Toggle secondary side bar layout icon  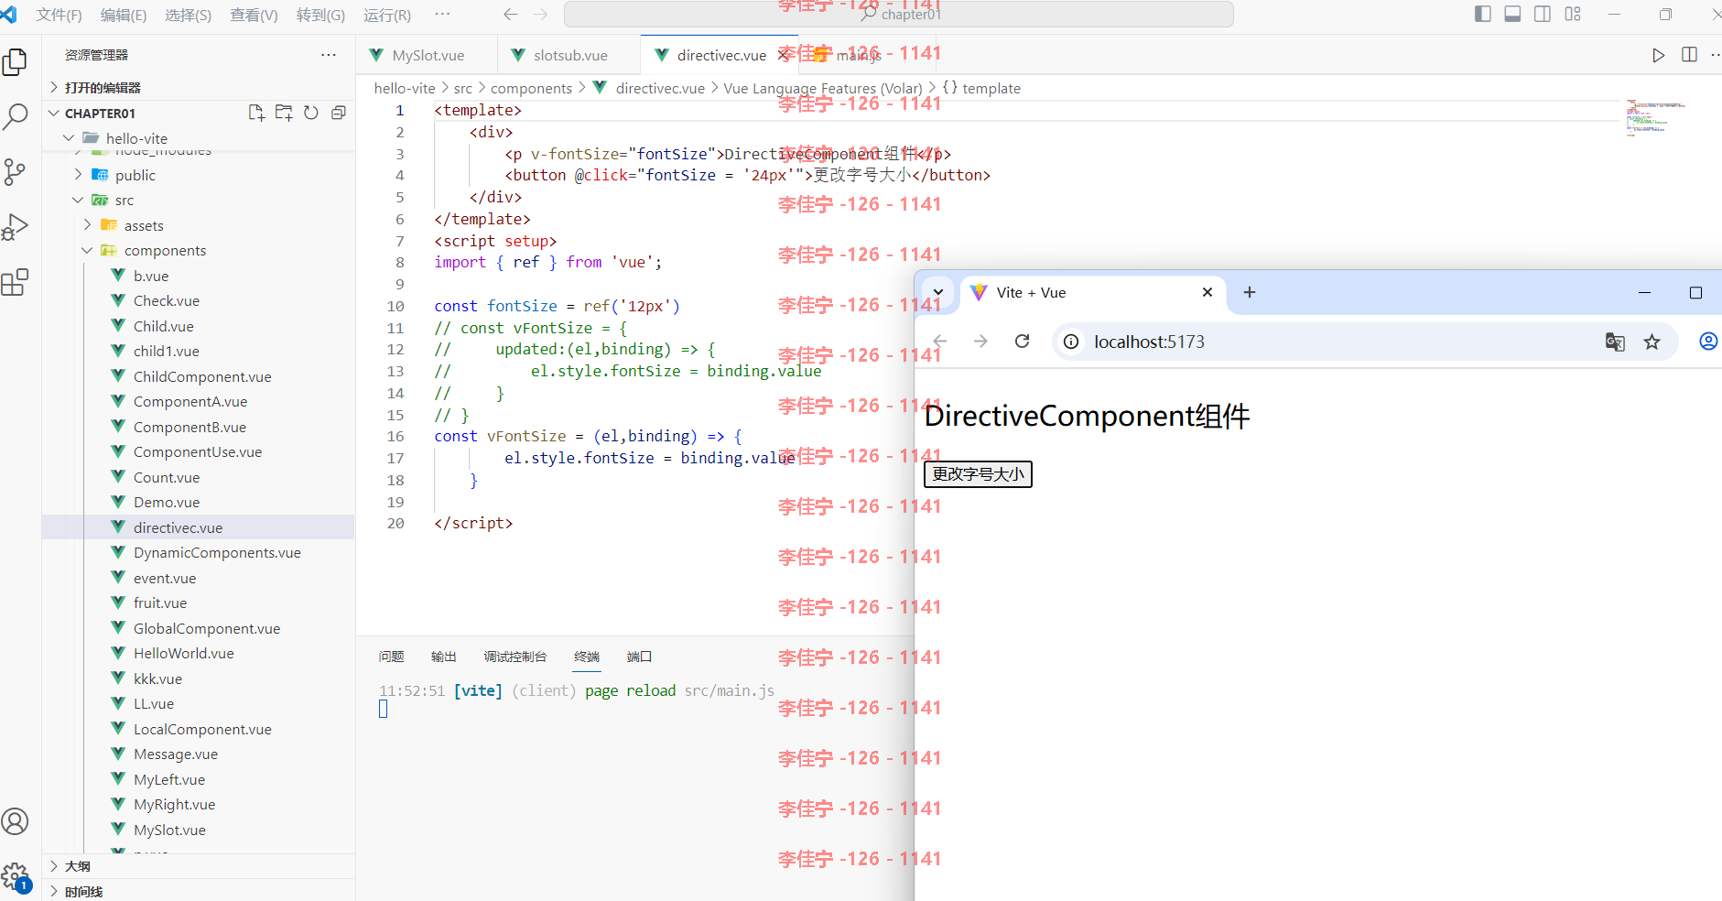click(1543, 14)
